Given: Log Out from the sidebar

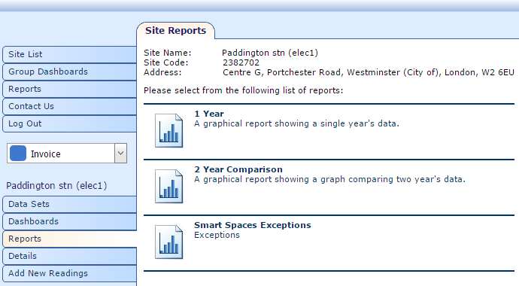Looking at the screenshot, I should coord(69,123).
